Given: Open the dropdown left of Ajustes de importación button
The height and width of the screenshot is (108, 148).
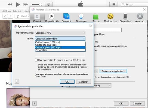Looking at the screenshot, I should coord(95,71).
